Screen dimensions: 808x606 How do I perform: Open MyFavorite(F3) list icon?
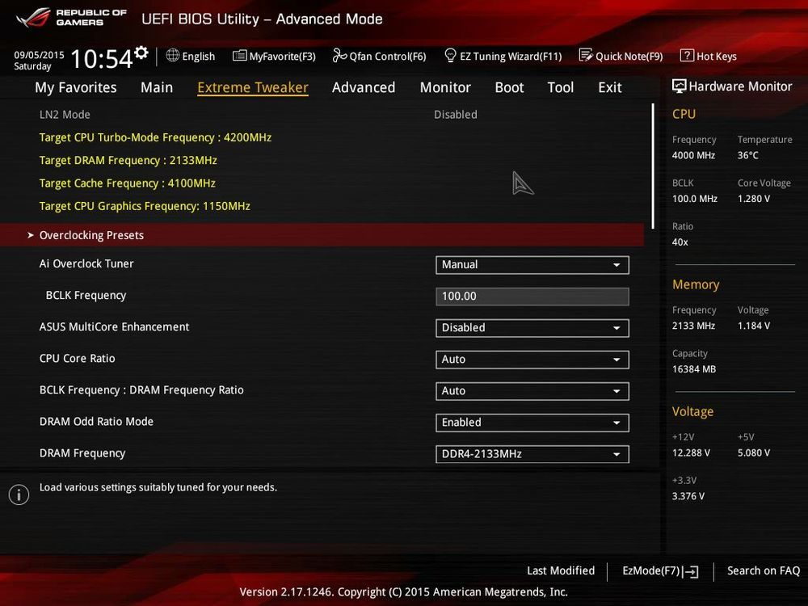click(240, 56)
